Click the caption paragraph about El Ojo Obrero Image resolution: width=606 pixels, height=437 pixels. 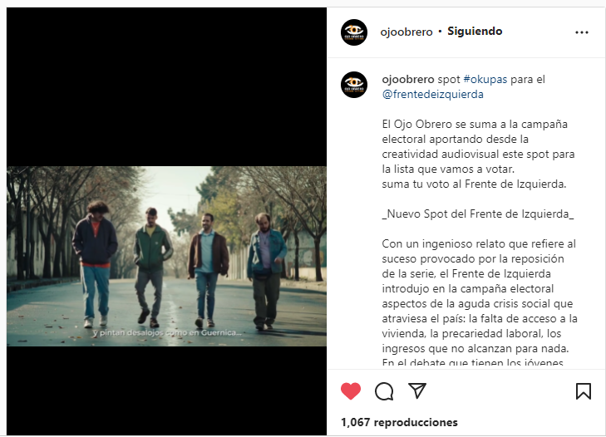478,155
